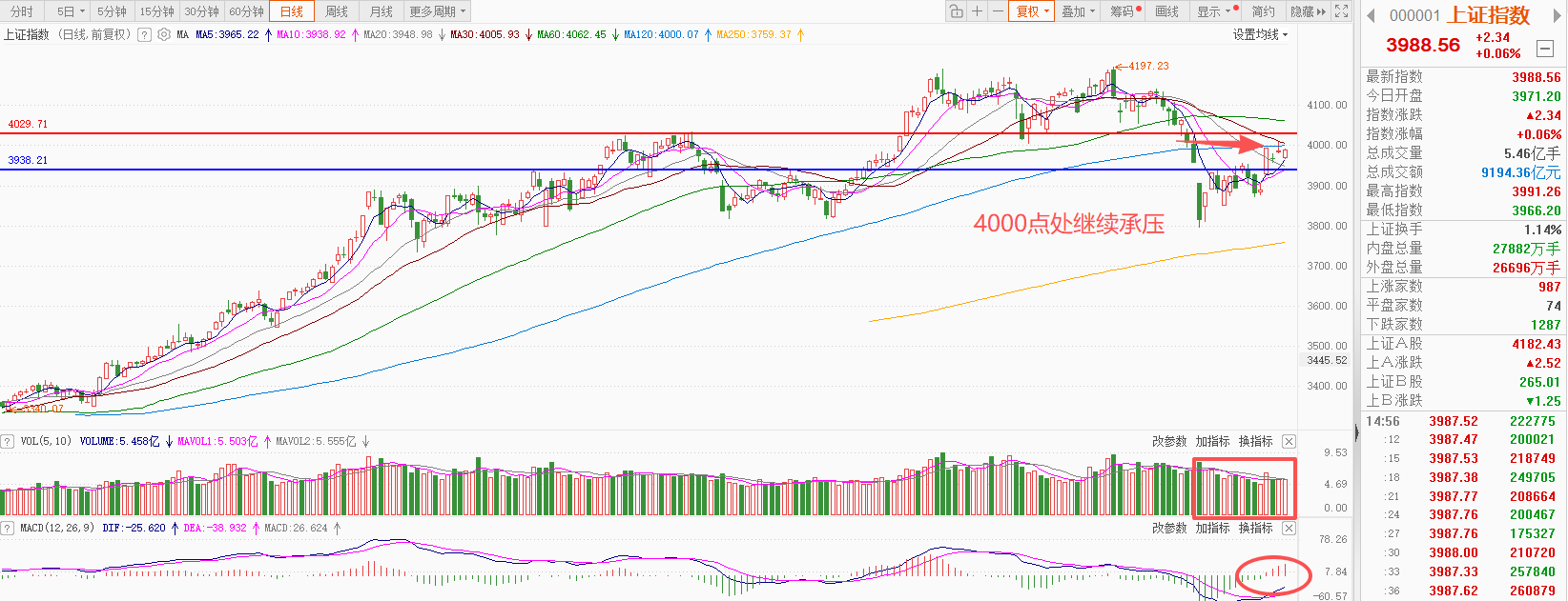Collapse quote panel with minus box button
Image resolution: width=1568 pixels, height=601 pixels.
[1546, 48]
